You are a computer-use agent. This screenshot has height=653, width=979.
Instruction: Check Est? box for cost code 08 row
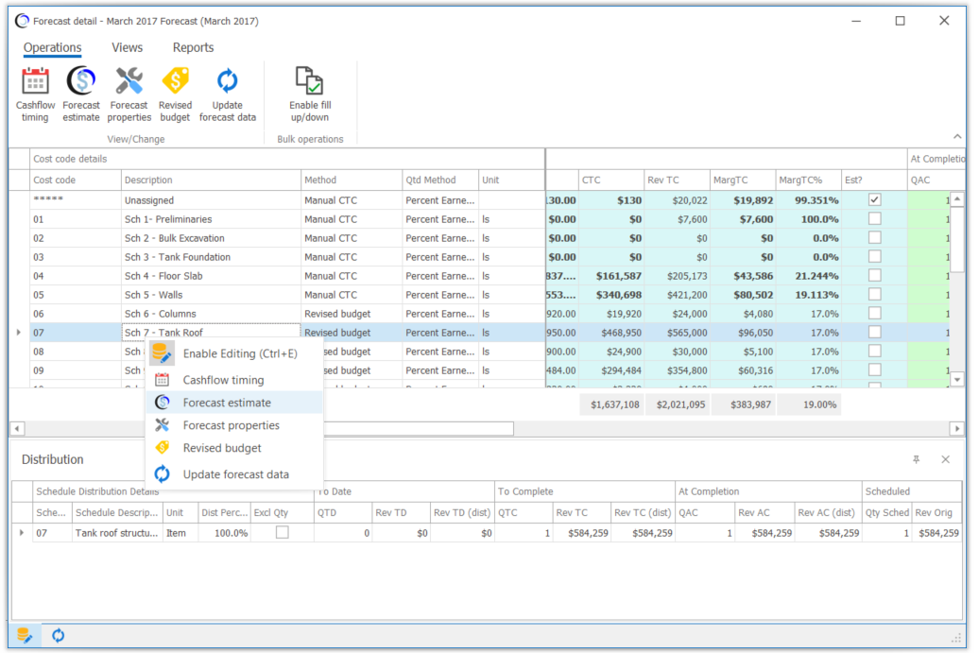point(875,351)
